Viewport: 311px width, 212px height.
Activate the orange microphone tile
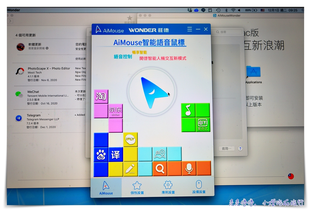pos(189,168)
